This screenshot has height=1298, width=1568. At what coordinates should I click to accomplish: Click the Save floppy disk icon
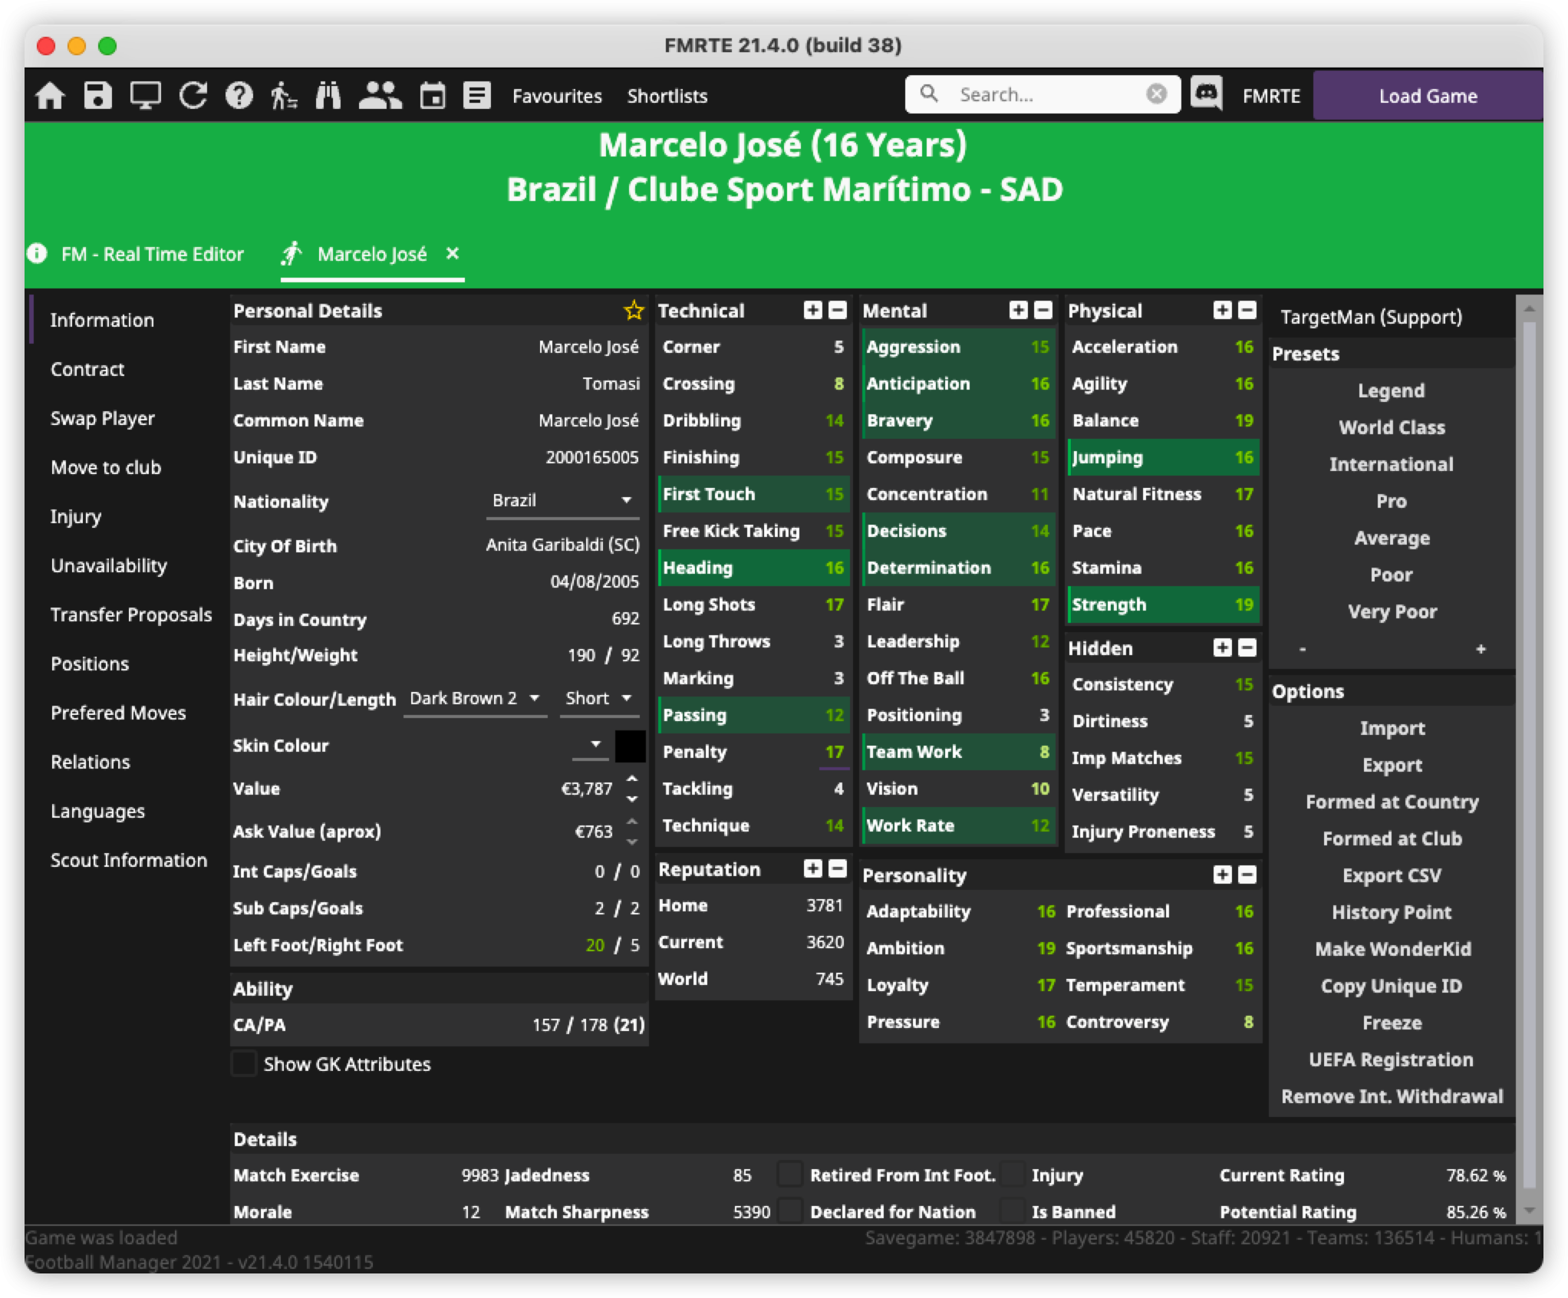(98, 96)
